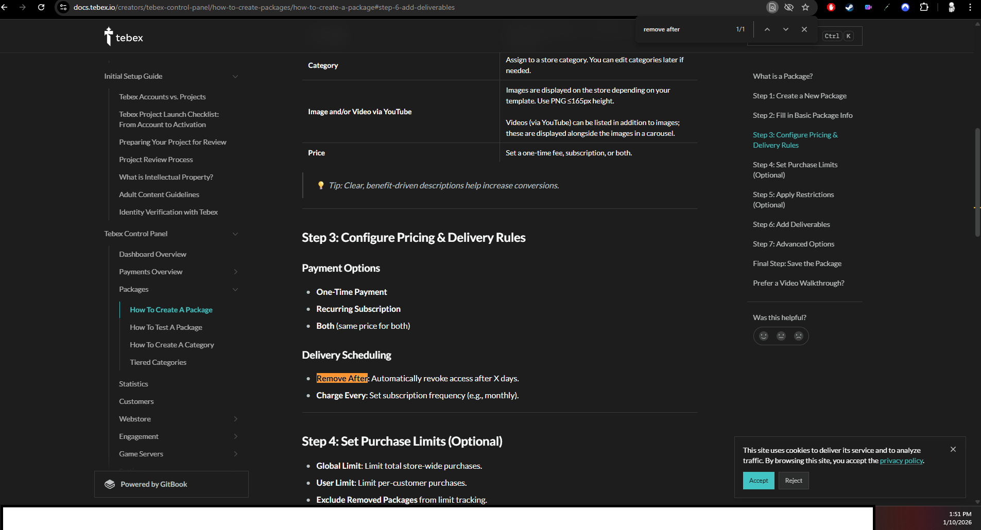Image resolution: width=981 pixels, height=530 pixels.
Task: Open the blue mountain VPN extension icon
Action: point(905,7)
